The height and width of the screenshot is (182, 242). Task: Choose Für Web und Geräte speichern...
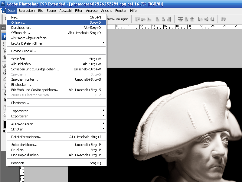point(56,90)
